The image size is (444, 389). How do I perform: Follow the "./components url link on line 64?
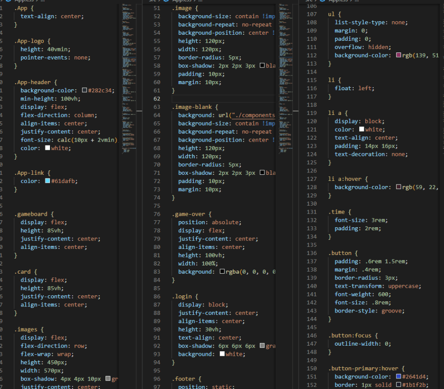[x=253, y=115]
